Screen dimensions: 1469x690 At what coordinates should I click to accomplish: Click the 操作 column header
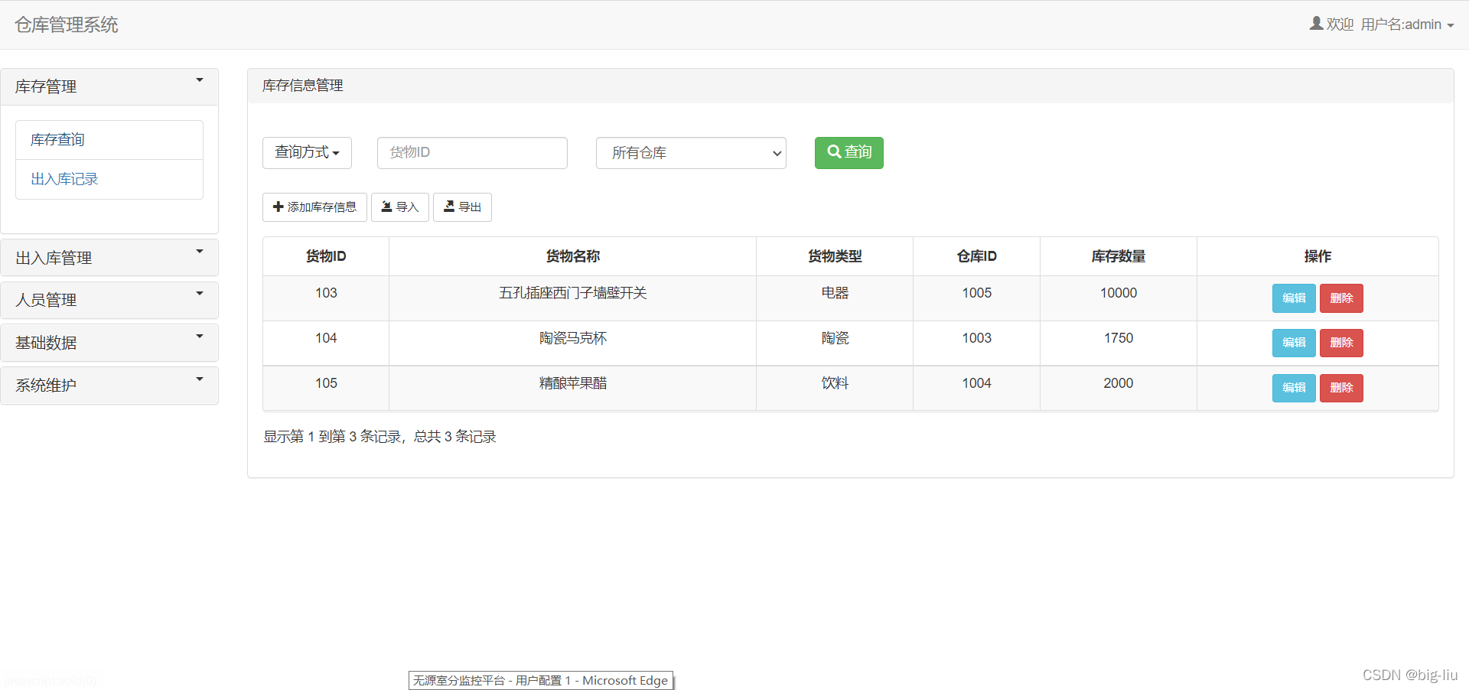tap(1318, 256)
